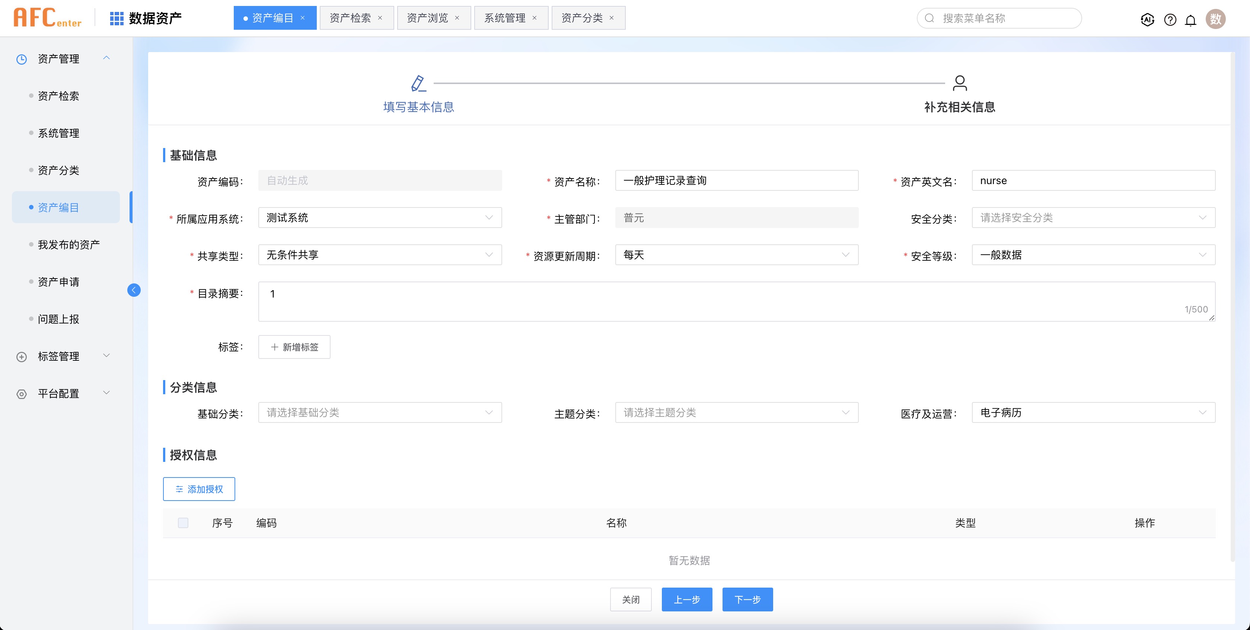This screenshot has height=630, width=1250.
Task: Collapse the 资产管理 sidebar group
Action: point(107,58)
